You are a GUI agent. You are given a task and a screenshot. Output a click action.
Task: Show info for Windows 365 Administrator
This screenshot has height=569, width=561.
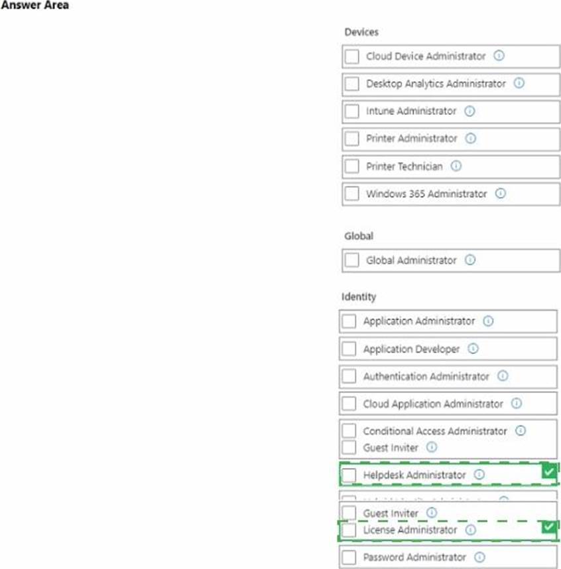pyautogui.click(x=501, y=194)
